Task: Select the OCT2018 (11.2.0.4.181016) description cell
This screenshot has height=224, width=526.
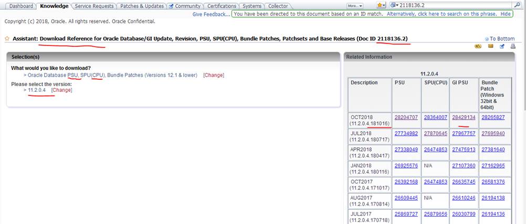Action: tap(370, 120)
